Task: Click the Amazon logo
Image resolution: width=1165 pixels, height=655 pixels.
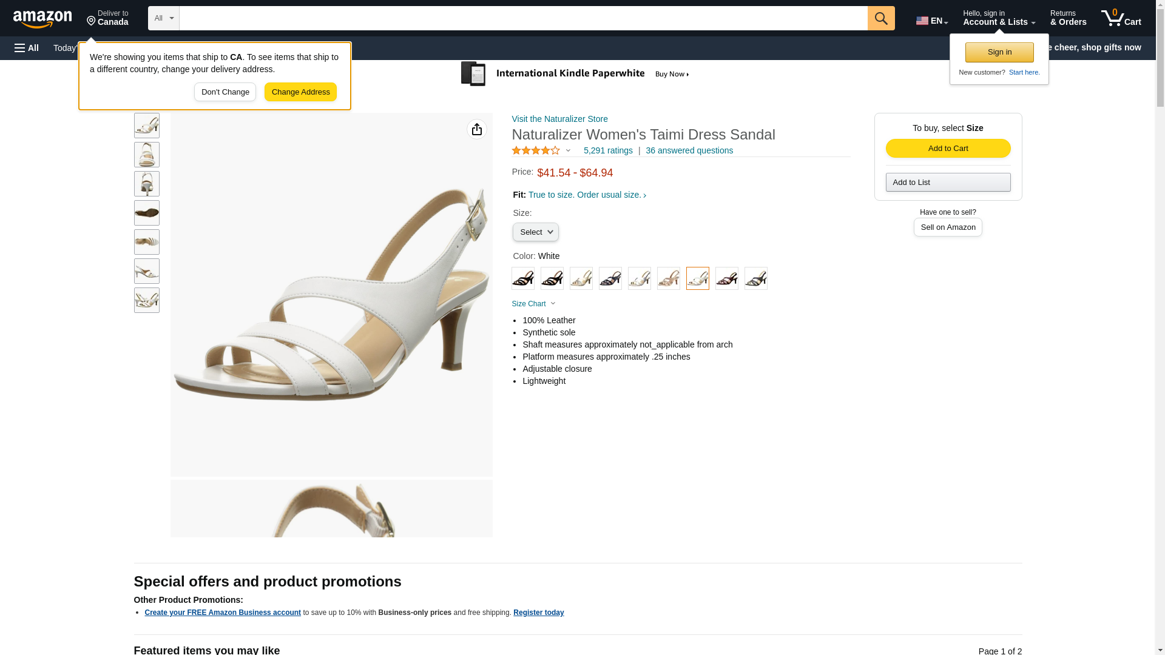Action: pos(42,19)
